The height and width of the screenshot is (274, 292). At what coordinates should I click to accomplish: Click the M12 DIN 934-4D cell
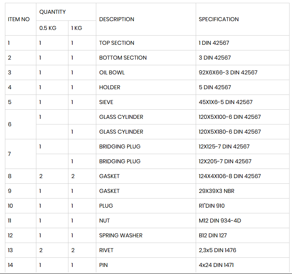point(243,220)
